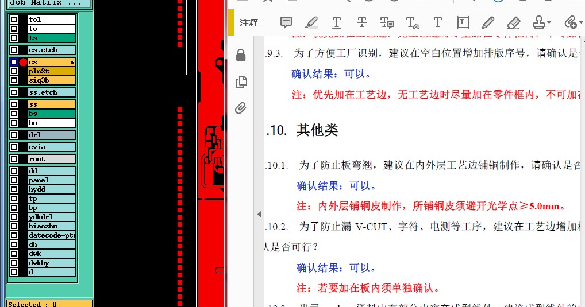Select the pencil drawing tool
The image size is (585, 307).
[488, 23]
